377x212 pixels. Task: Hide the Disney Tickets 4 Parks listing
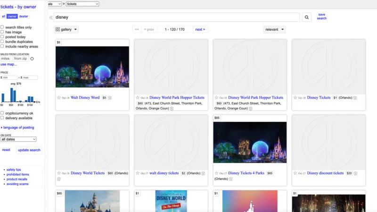(x=230, y=179)
